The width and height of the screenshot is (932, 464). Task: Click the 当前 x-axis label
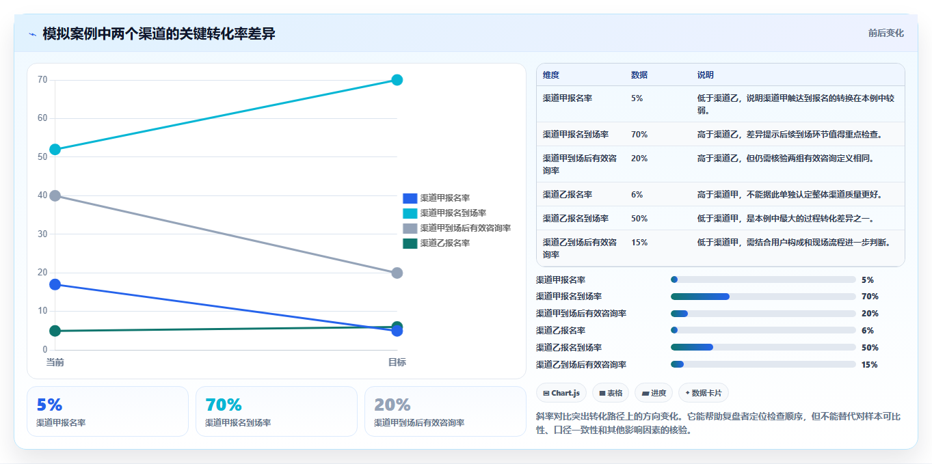click(x=55, y=362)
